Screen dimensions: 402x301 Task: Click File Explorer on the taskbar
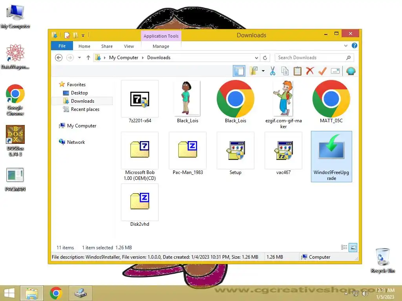32,293
